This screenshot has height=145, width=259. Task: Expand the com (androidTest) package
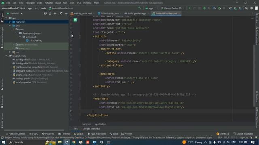tap(13, 44)
